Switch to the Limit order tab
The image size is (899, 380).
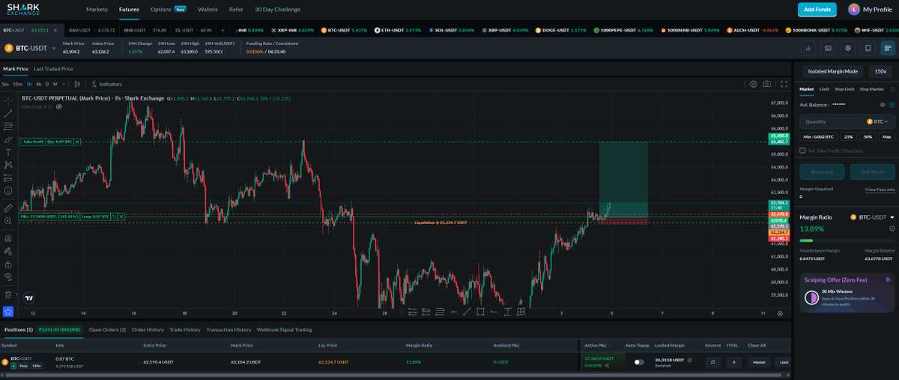click(x=824, y=89)
